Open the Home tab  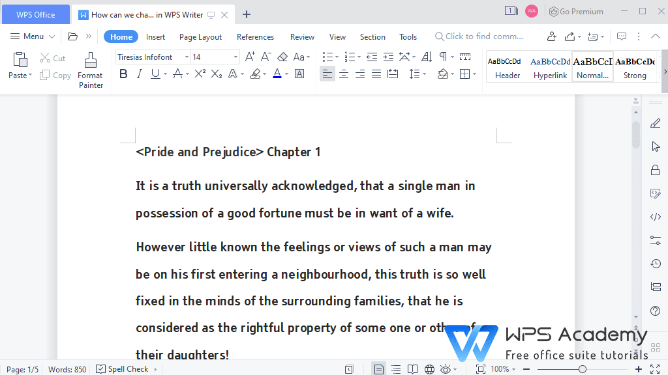(121, 37)
